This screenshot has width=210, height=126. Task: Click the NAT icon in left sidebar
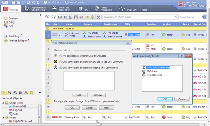click(x=6, y=26)
